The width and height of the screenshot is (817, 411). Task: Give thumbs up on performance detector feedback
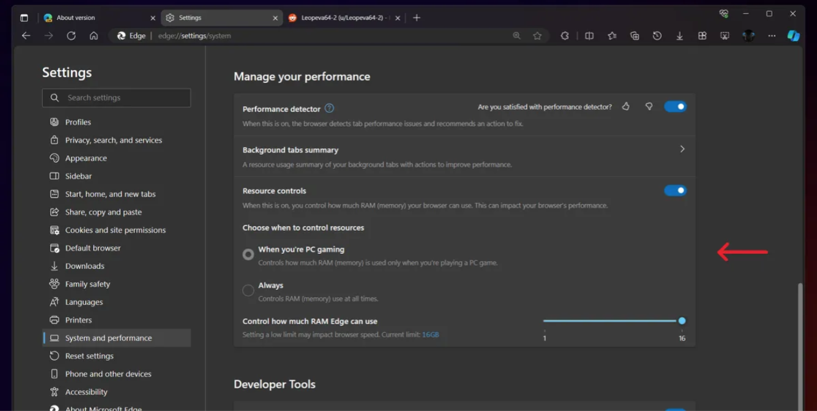[x=625, y=106]
